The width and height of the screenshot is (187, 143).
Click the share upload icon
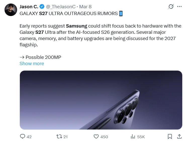coord(179,136)
